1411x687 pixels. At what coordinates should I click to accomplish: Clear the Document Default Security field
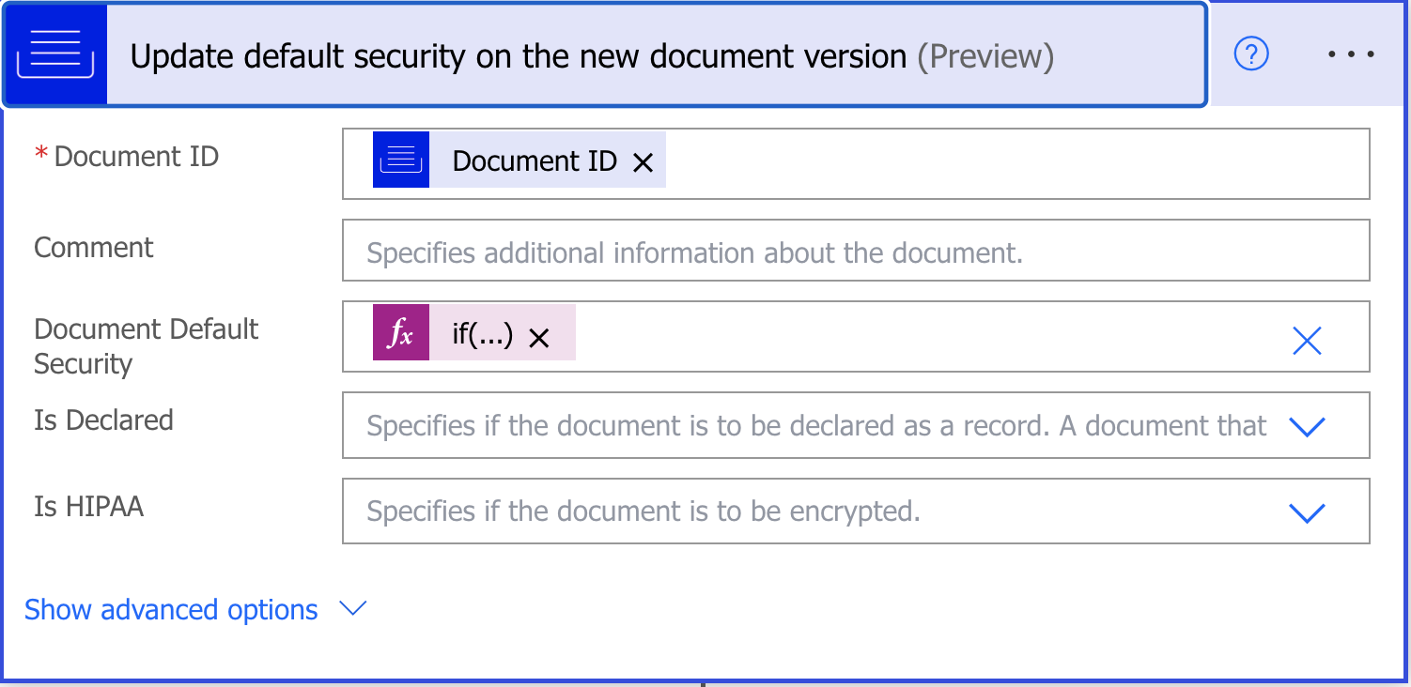tap(1307, 341)
